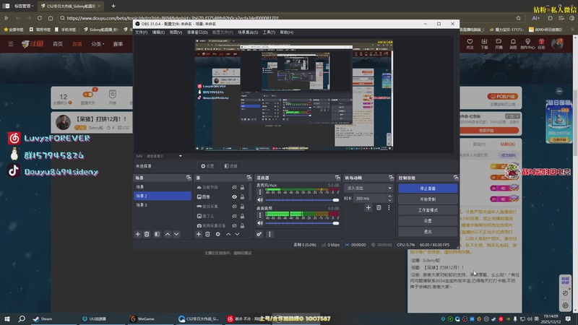This screenshot has width=578, height=325.
Task: Open OBS 设置 settings button
Action: click(428, 221)
